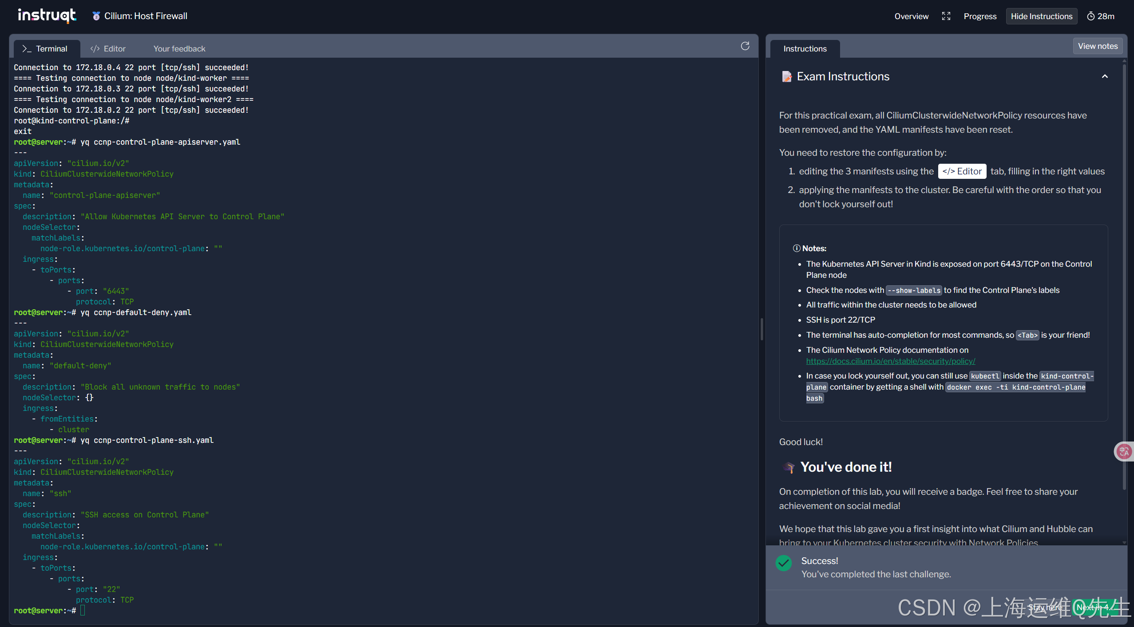
Task: Open the Cilium policy documentation link
Action: (890, 361)
